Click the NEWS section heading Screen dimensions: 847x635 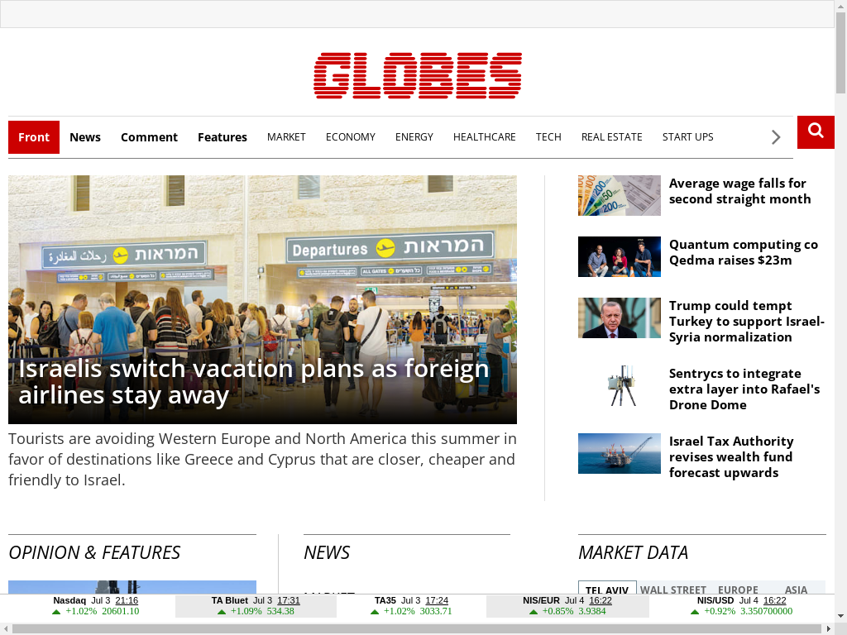[x=327, y=552]
